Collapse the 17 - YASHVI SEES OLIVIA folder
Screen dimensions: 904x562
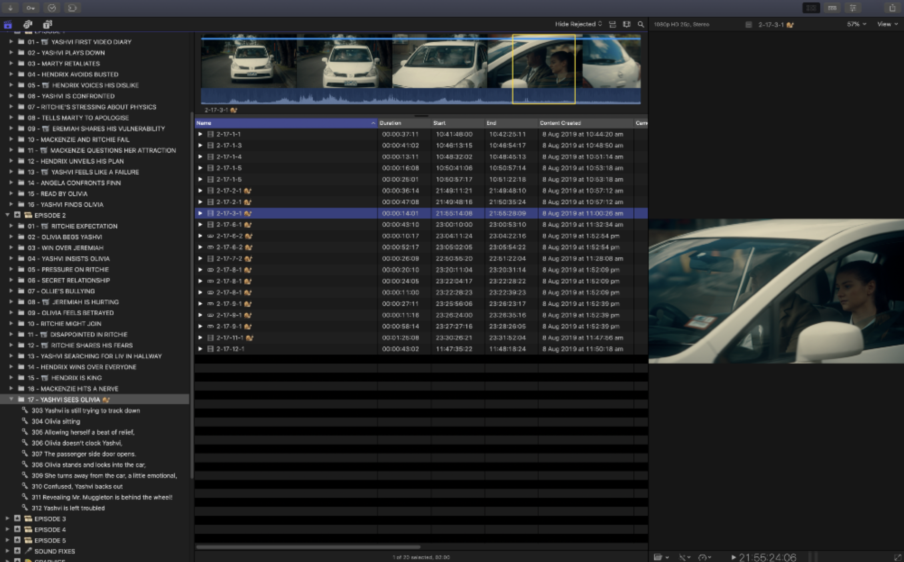tap(11, 399)
